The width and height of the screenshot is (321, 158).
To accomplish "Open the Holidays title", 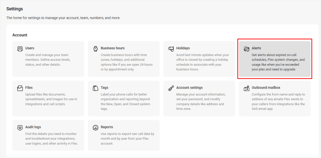I will coord(183,48).
